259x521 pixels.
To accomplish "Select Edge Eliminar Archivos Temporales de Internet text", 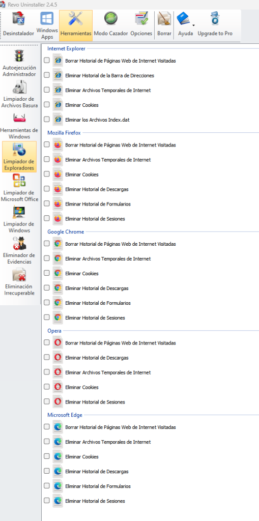I will 108,442.
